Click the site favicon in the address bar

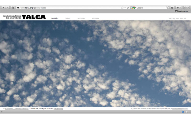(18, 8)
